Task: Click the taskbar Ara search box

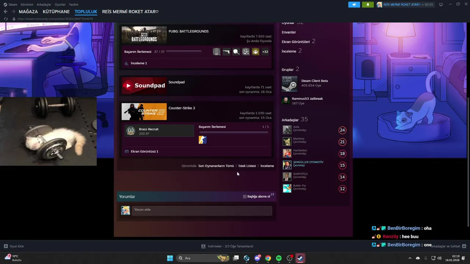Action: 203,258
